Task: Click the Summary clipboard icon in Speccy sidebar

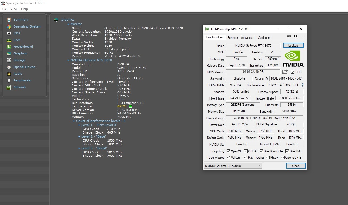Action: [9, 20]
